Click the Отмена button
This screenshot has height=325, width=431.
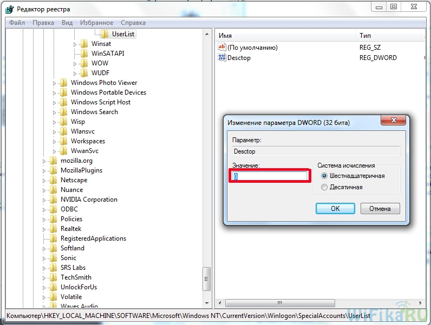pyautogui.click(x=380, y=208)
